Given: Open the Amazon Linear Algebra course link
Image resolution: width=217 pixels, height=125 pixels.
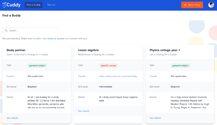Looking at the screenshot, I should (x=119, y=76).
